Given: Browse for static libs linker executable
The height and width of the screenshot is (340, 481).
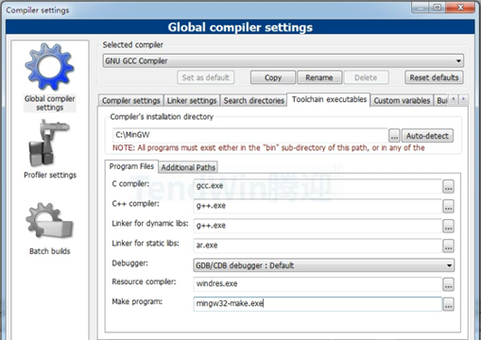Looking at the screenshot, I should click(x=448, y=246).
